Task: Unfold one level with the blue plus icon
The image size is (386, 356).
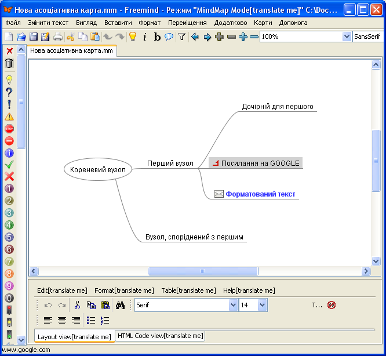Action: point(243,37)
